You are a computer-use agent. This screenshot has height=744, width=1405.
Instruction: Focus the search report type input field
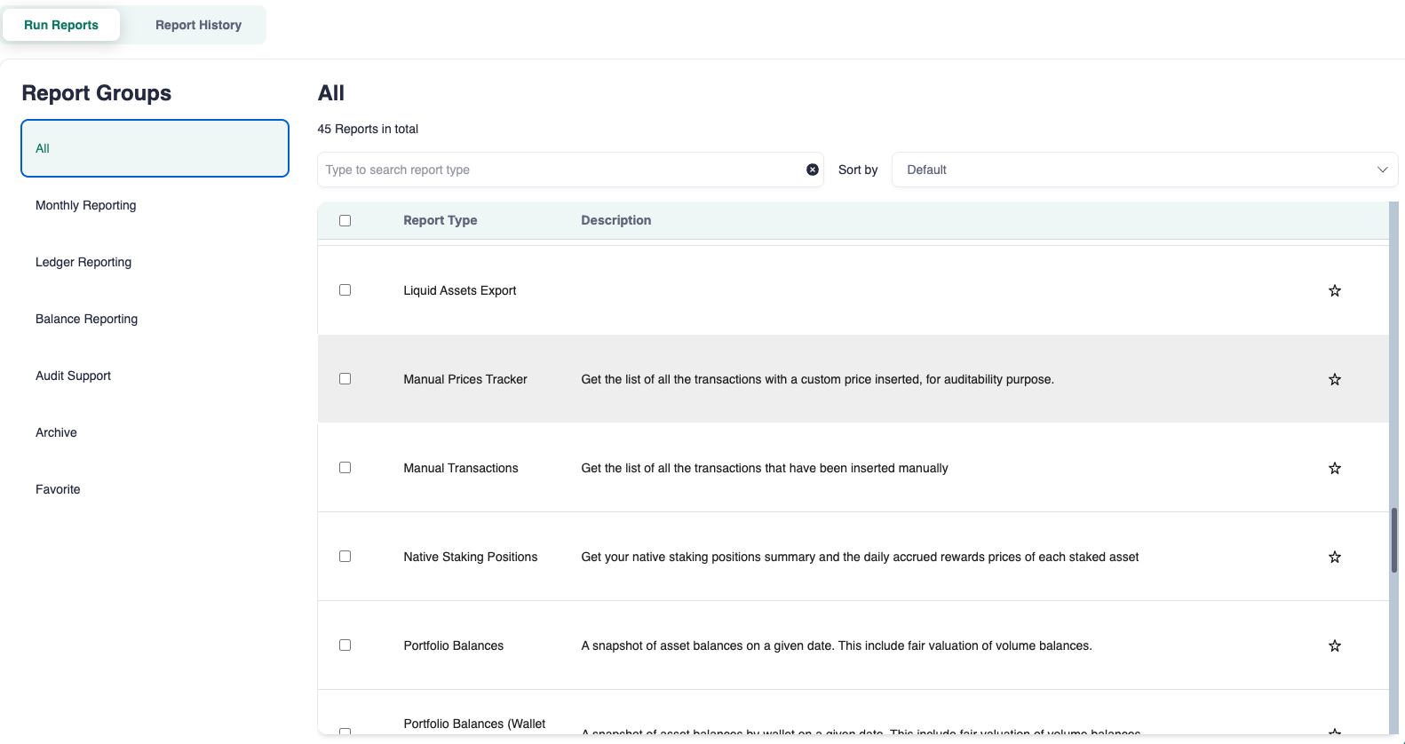pos(560,170)
